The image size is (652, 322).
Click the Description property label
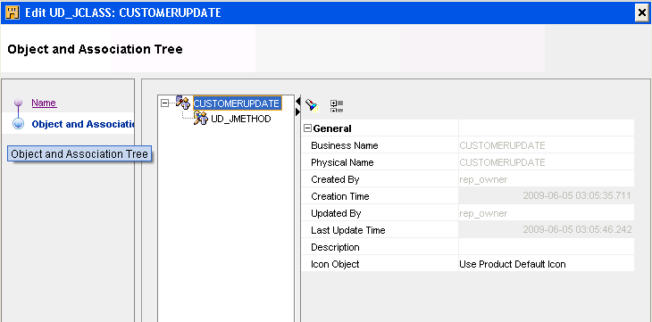click(x=335, y=247)
